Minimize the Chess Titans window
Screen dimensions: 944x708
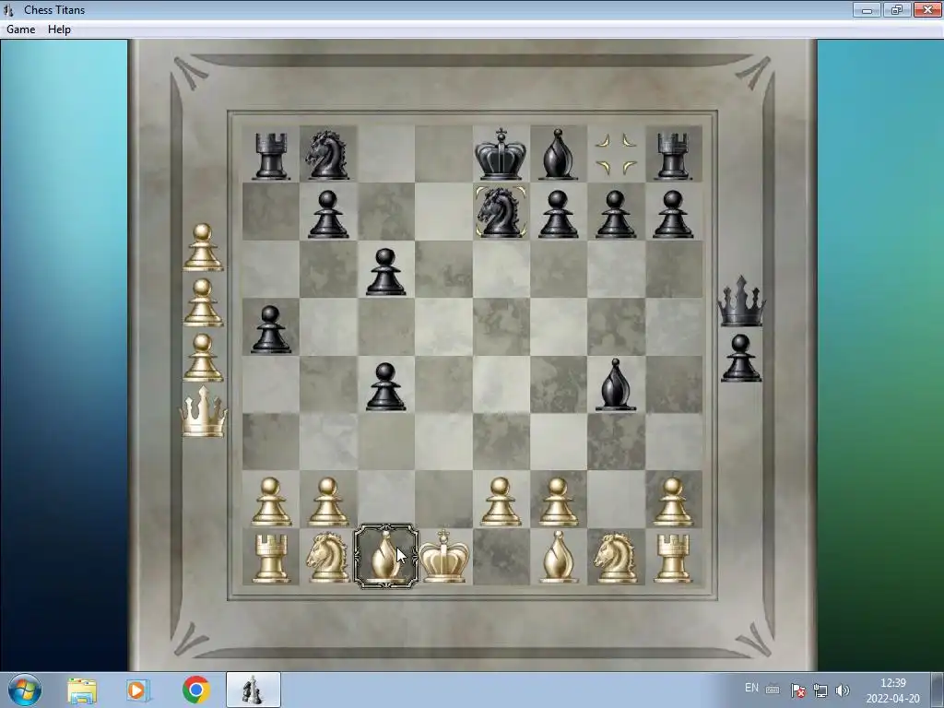click(x=867, y=9)
